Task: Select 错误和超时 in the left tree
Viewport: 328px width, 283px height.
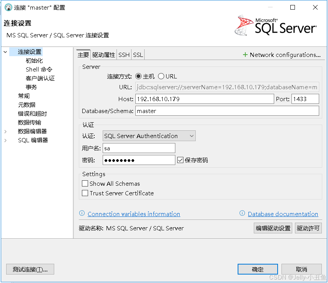Action: click(32, 114)
